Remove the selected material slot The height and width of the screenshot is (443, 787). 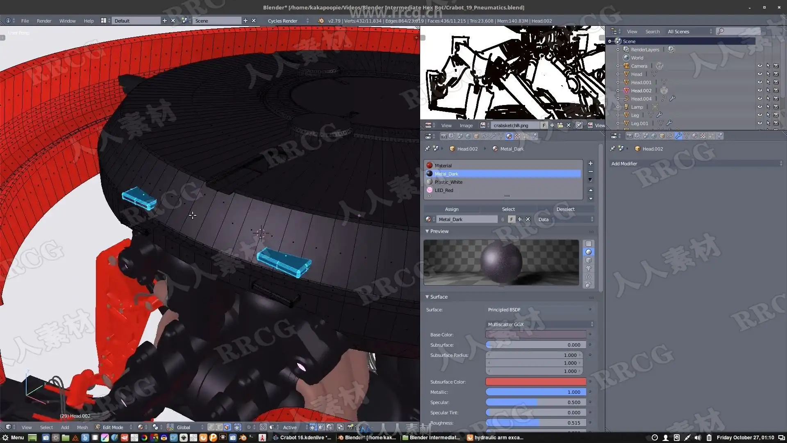[x=590, y=171]
